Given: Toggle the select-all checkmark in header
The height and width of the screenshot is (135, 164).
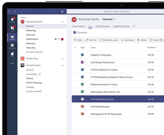Looking at the screenshot, I should (x=75, y=47).
